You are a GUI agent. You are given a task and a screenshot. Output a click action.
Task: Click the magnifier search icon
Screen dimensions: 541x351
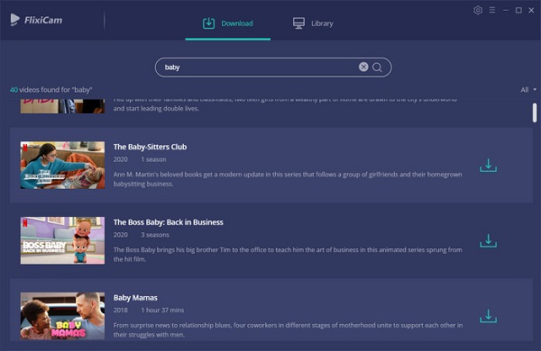377,67
